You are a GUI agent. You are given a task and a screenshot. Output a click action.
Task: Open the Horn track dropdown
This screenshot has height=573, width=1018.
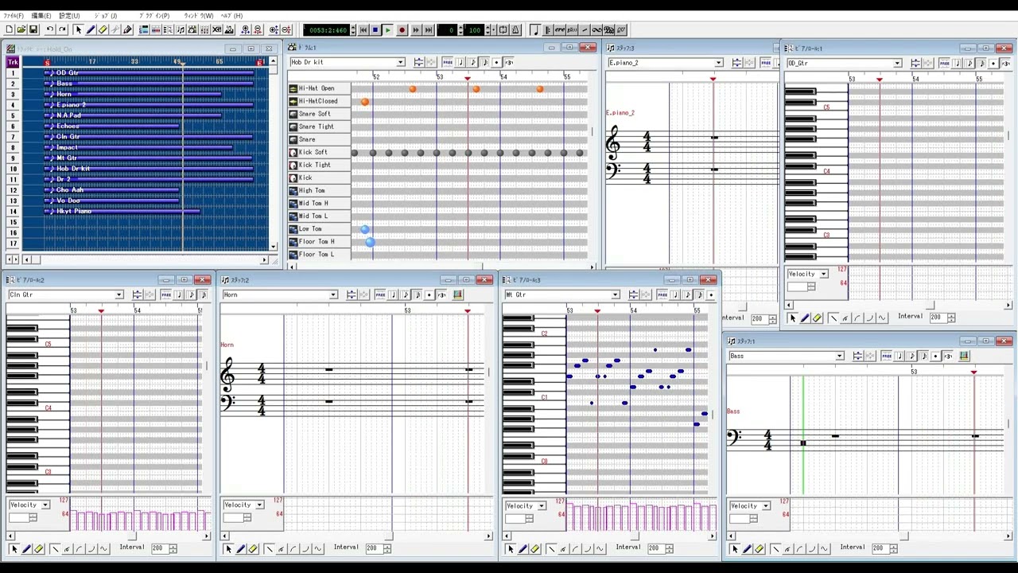333,294
